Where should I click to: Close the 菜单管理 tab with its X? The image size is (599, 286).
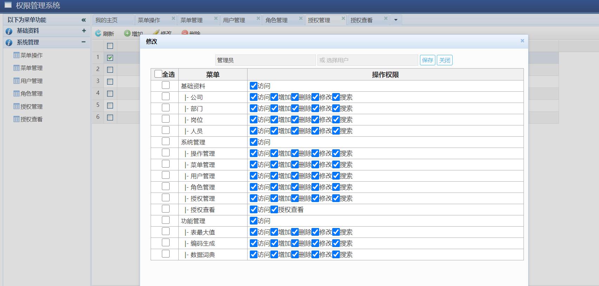pyautogui.click(x=216, y=18)
